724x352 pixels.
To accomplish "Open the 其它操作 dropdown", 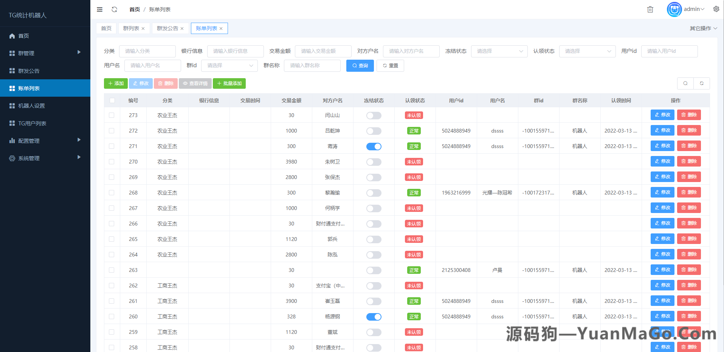I will [x=702, y=28].
